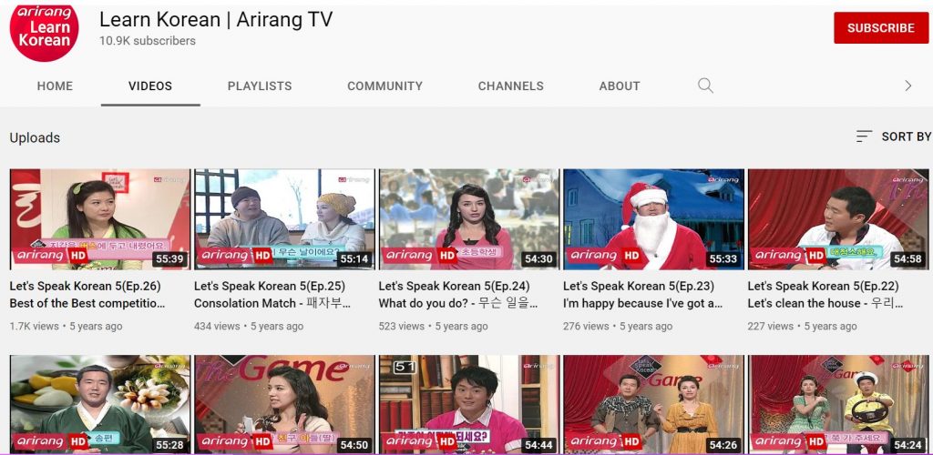933x455 pixels.
Task: Open Ep.22 video thumbnail with 54:58 duration
Action: pos(838,219)
